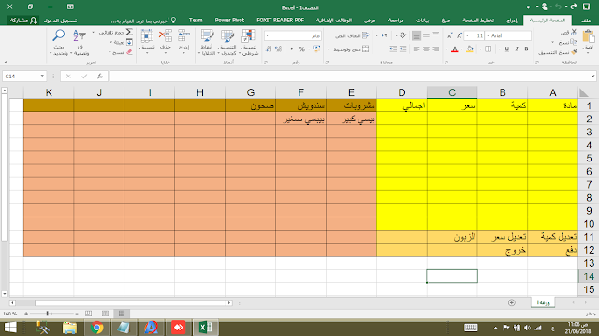Switch to the Power Pivot tab
The image size is (599, 336).
229,21
